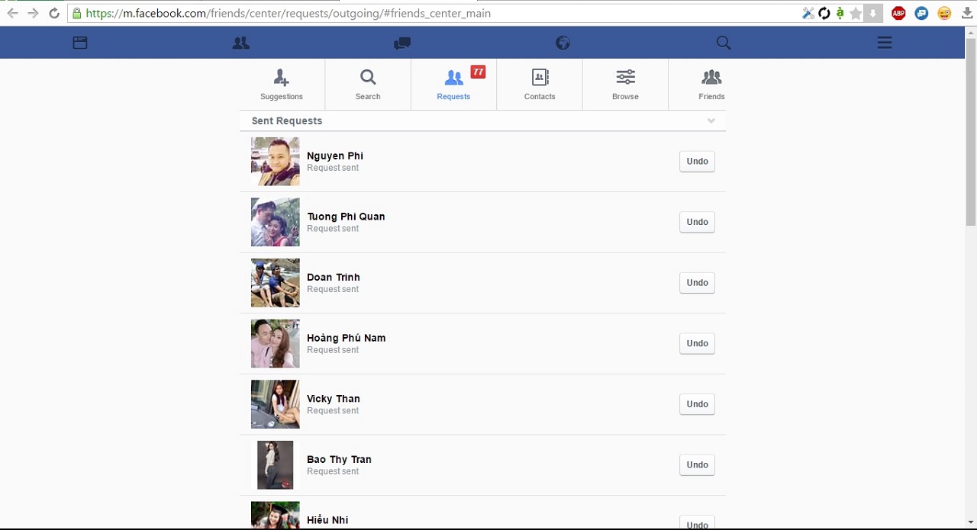This screenshot has height=530, width=977.
Task: Open Doan Trinh's profile picture
Action: coord(275,283)
